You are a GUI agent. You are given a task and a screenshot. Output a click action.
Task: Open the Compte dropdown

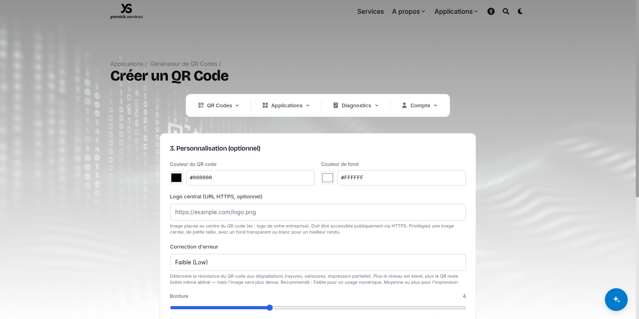pyautogui.click(x=420, y=105)
